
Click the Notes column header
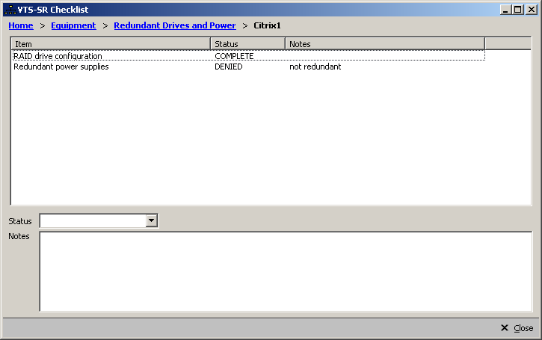[x=384, y=44]
